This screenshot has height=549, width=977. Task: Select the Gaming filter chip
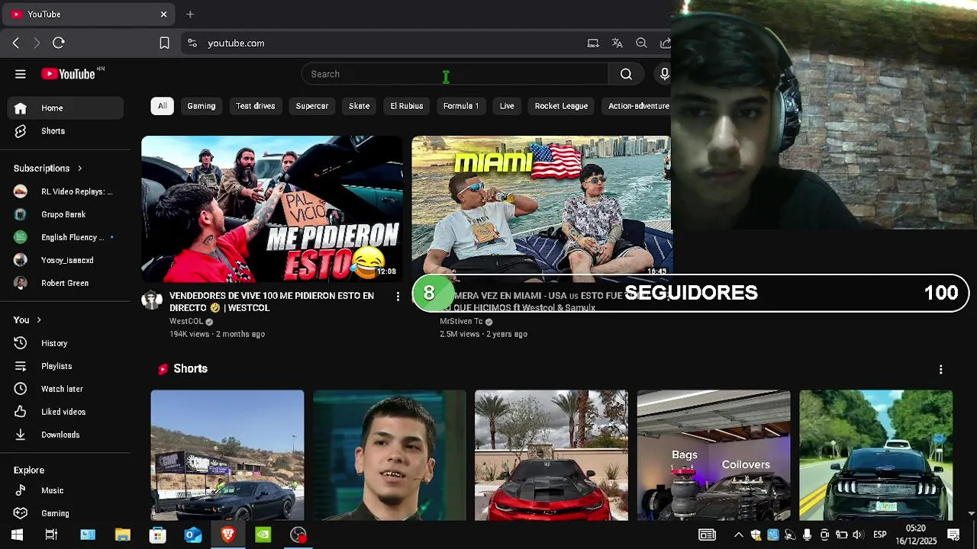tap(202, 106)
